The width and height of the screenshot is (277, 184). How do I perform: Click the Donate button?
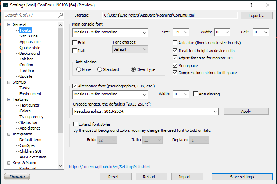point(17,176)
